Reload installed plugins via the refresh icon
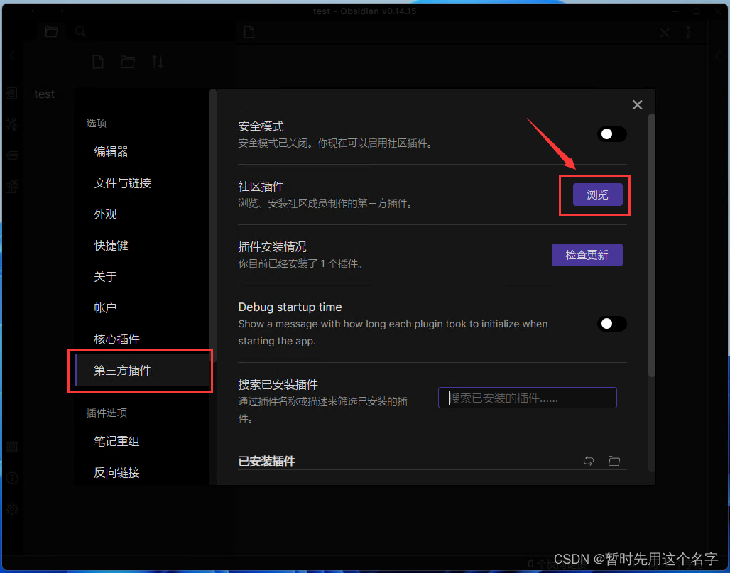This screenshot has height=573, width=730. pos(589,460)
